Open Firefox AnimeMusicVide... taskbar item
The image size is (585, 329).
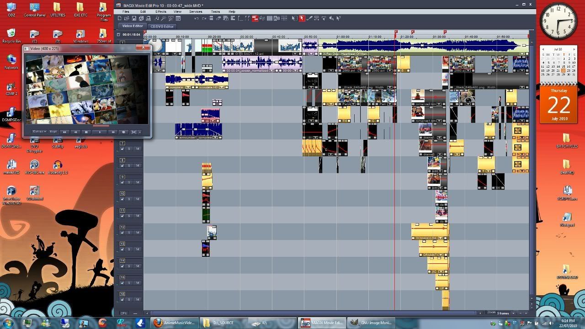(174, 323)
